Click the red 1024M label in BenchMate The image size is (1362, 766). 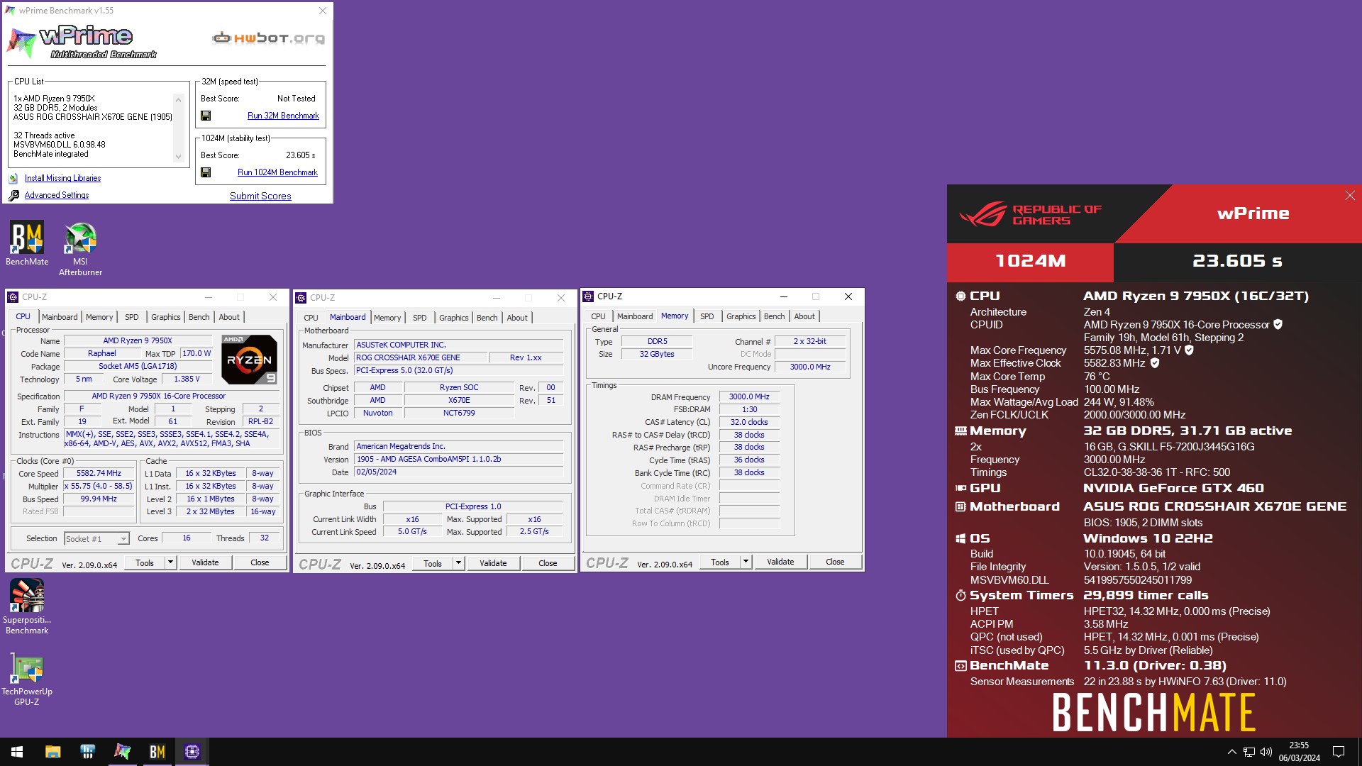1030,262
